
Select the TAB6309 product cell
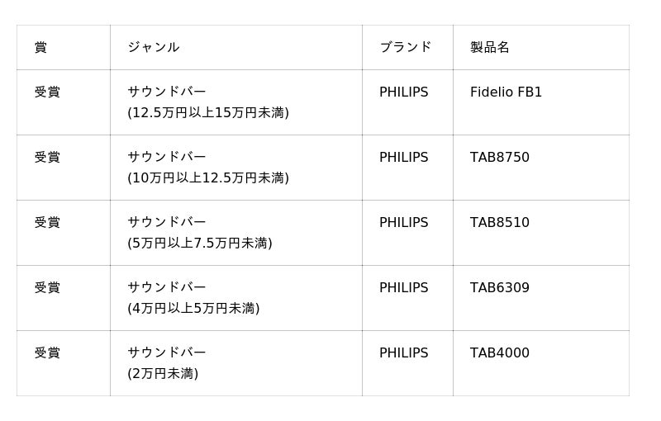tap(499, 288)
